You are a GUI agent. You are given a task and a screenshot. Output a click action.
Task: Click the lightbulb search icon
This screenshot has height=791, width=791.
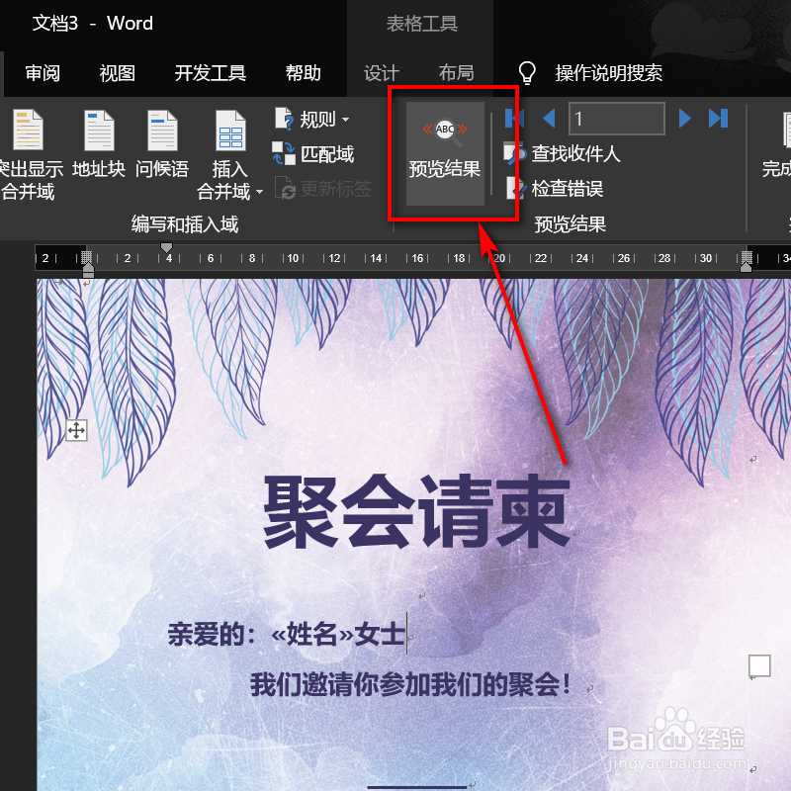pos(527,72)
